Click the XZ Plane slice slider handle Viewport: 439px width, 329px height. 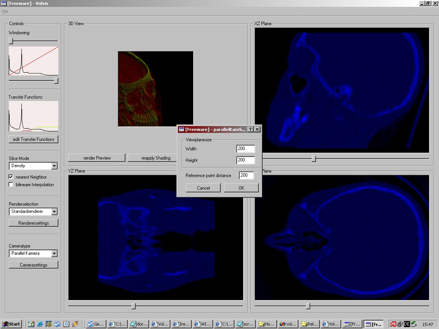[314, 158]
